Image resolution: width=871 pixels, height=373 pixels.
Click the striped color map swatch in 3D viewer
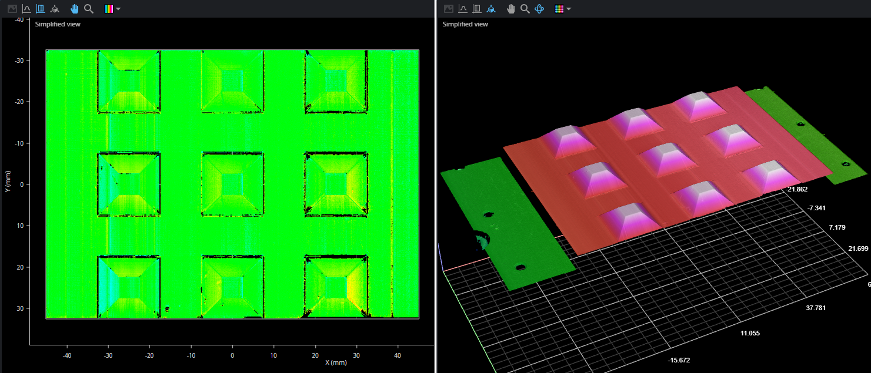pos(559,9)
